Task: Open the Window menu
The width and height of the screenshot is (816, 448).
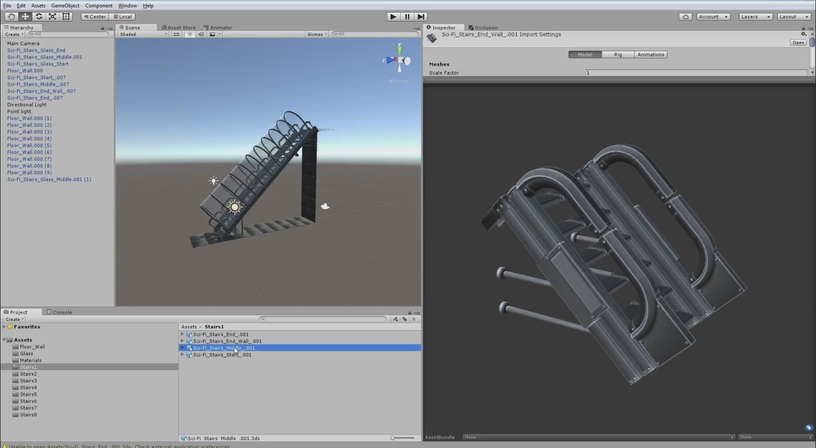Action: 127,6
